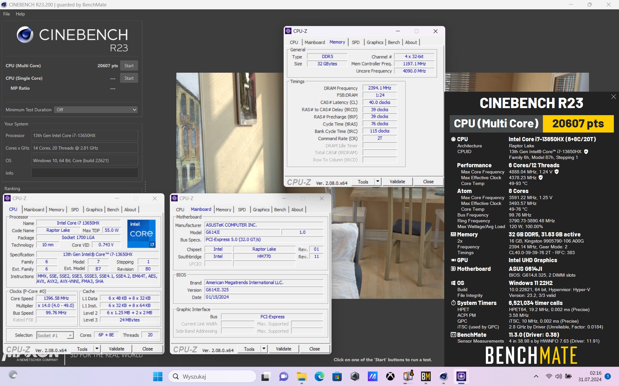Open battery status tray icon
Image resolution: width=619 pixels, height=386 pixels.
pyautogui.click(x=568, y=376)
